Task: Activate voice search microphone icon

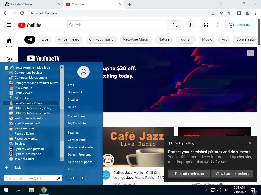Action: [x=190, y=25]
